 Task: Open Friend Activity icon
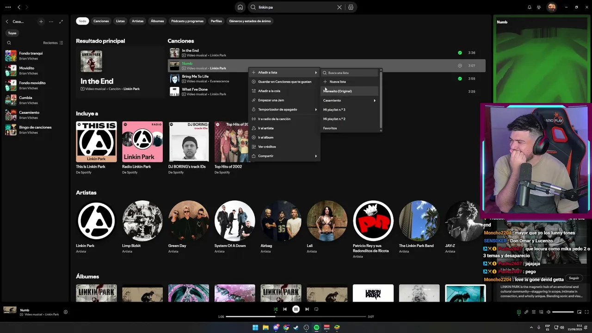point(539,7)
